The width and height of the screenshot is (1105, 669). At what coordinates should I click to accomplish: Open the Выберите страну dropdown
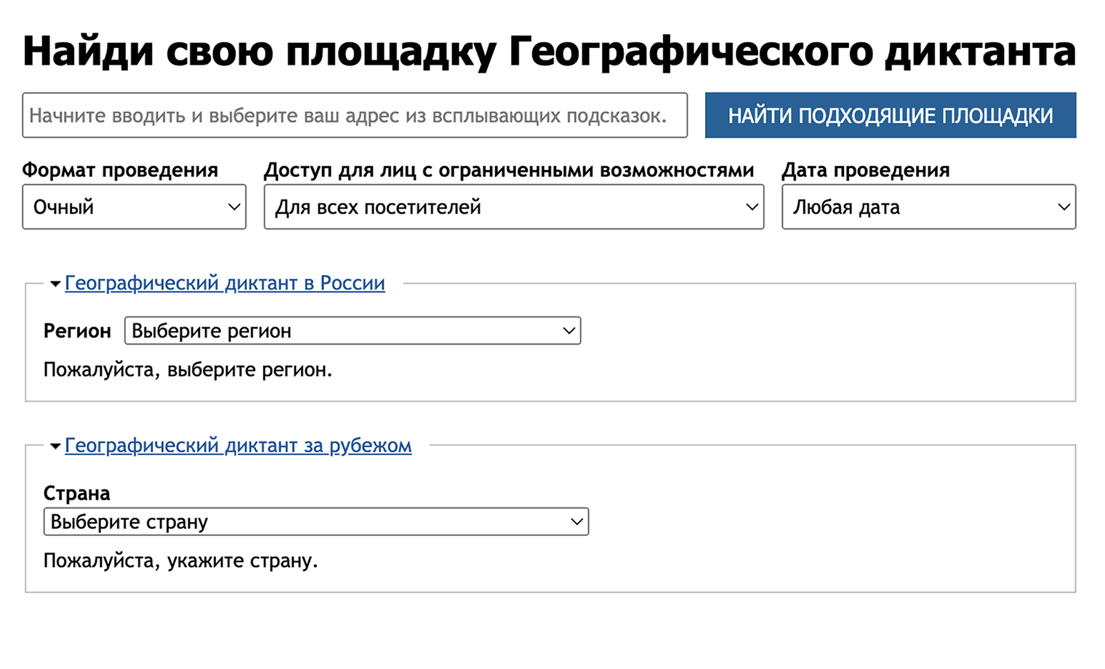[x=316, y=521]
